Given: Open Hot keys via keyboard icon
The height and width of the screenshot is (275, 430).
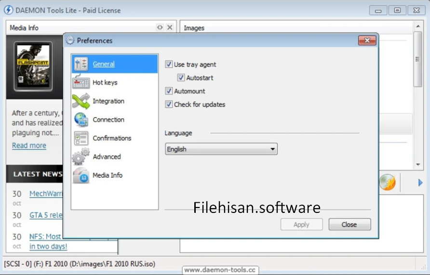Looking at the screenshot, I should pyautogui.click(x=81, y=82).
